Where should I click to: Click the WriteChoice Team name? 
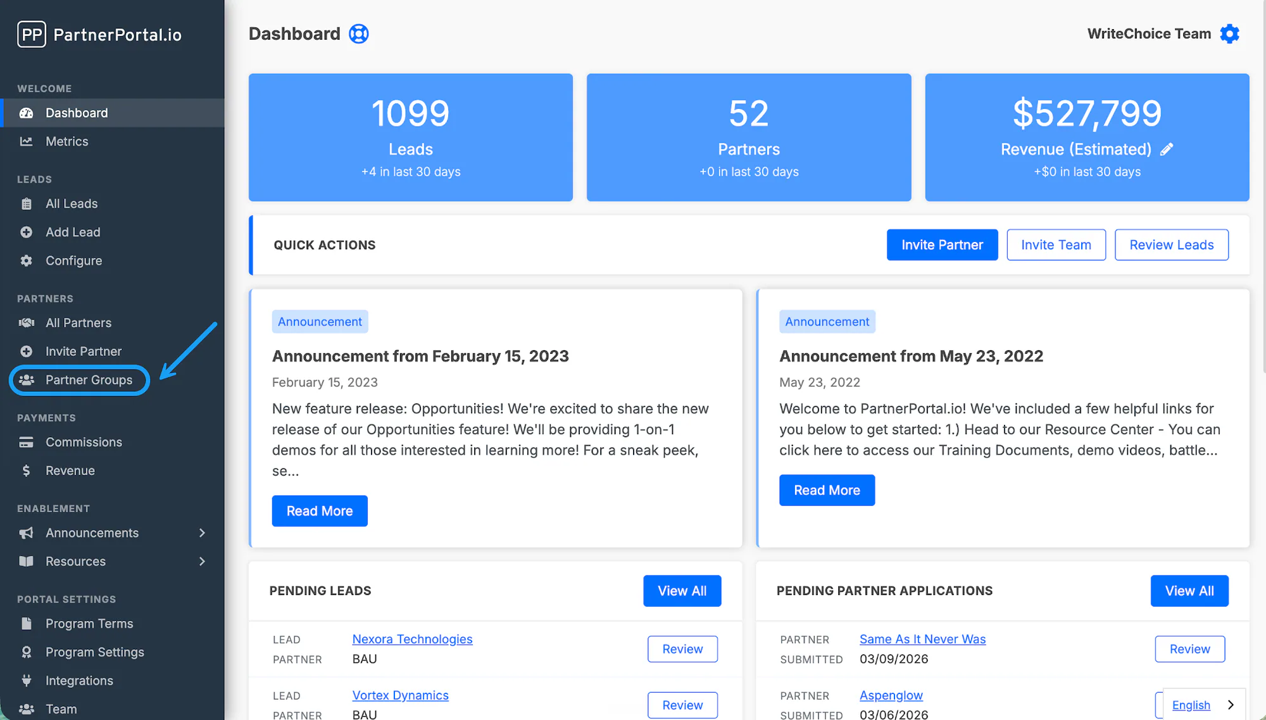[x=1149, y=34]
